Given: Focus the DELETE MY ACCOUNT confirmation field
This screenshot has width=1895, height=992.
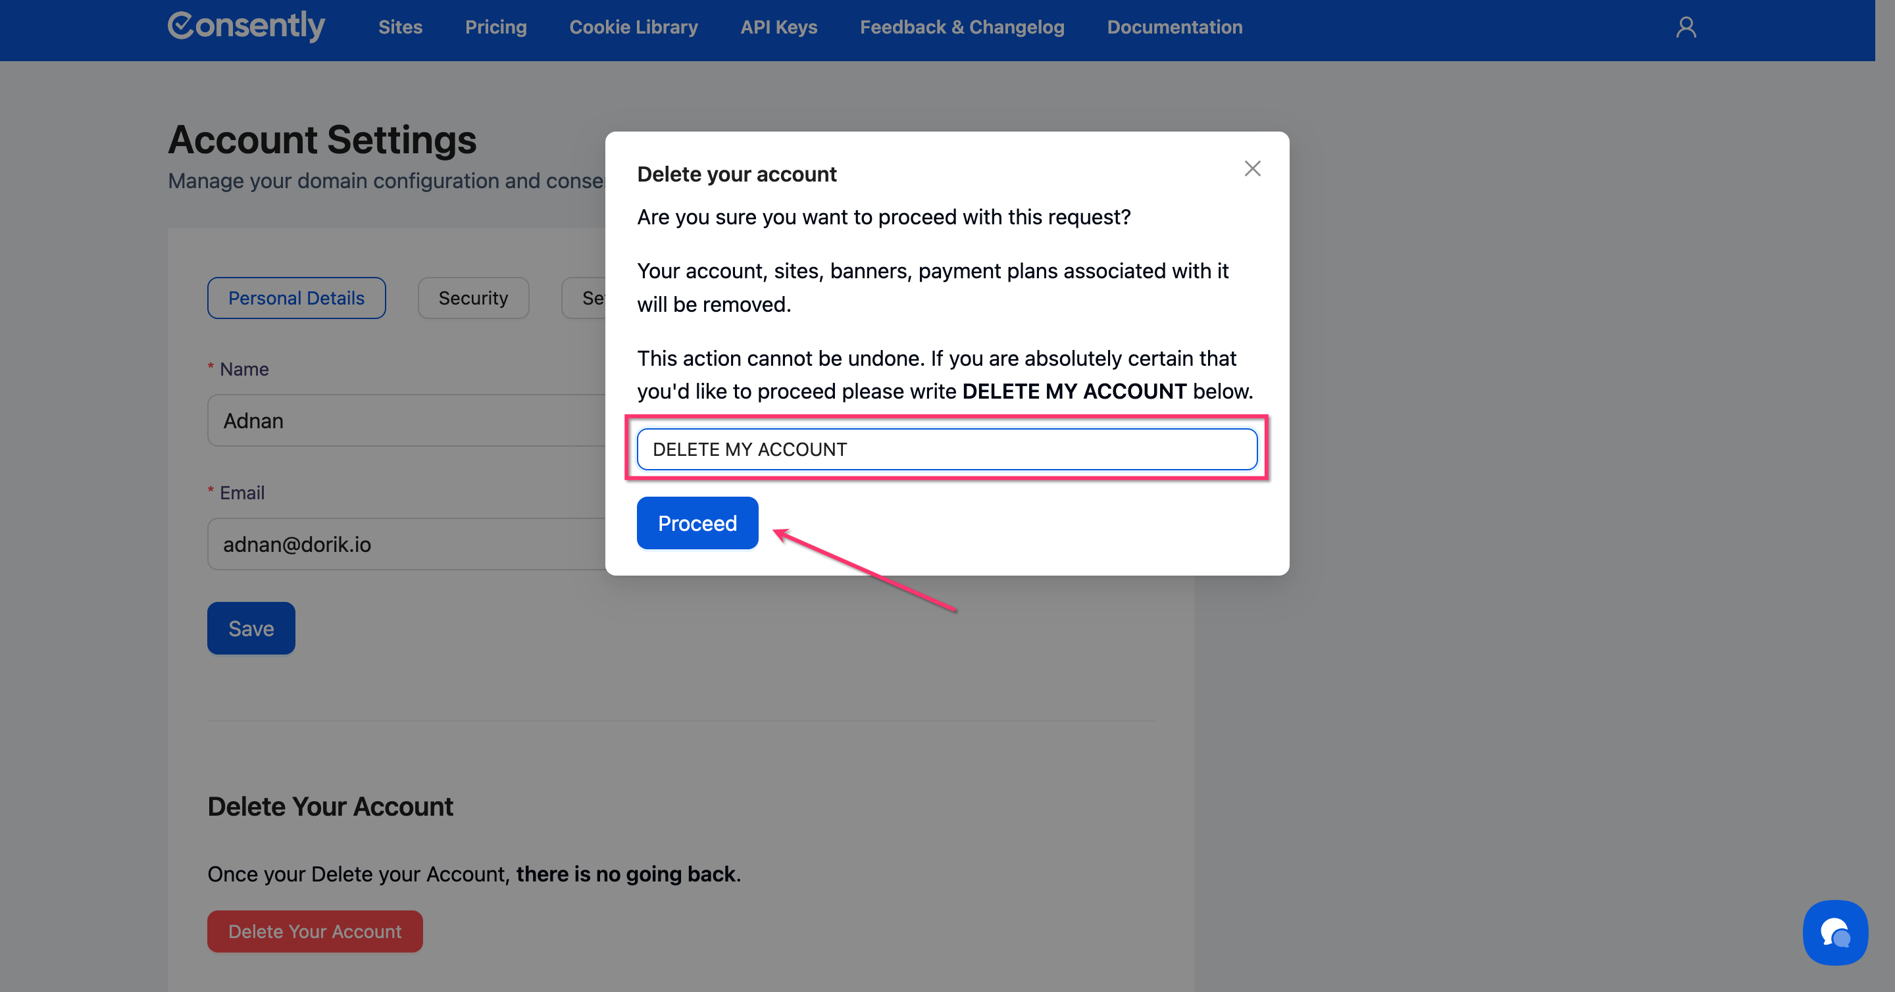Looking at the screenshot, I should (x=946, y=449).
